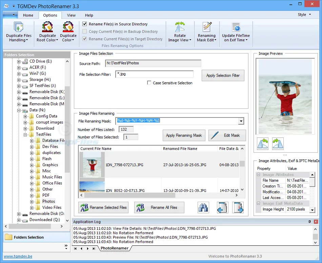Open the Style dropdown menu
The height and width of the screenshot is (263, 322).
304,15
